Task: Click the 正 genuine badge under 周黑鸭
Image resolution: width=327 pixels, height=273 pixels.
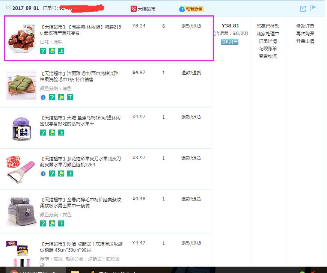Action: (x=61, y=51)
